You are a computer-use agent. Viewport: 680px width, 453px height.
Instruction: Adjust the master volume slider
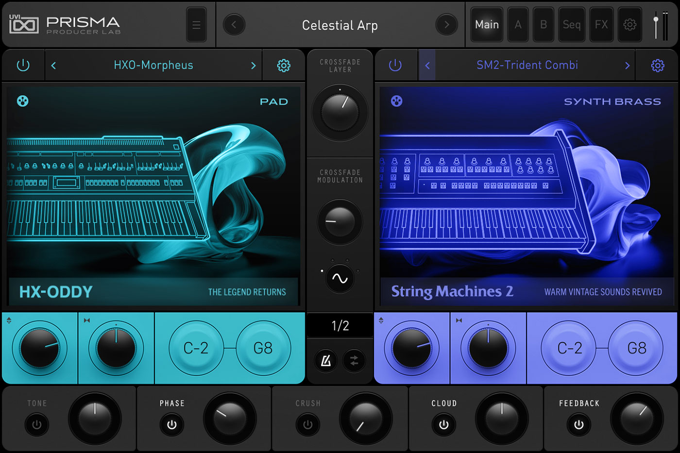pyautogui.click(x=656, y=25)
